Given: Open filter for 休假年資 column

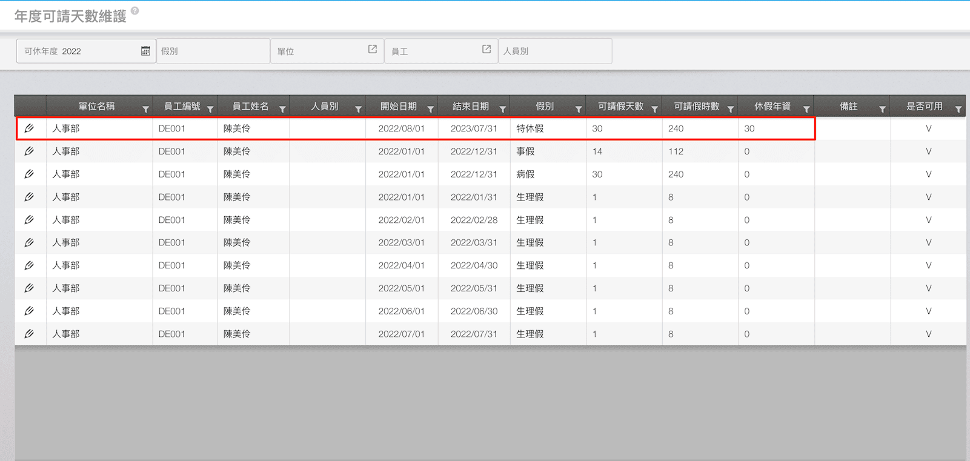Looking at the screenshot, I should (806, 109).
